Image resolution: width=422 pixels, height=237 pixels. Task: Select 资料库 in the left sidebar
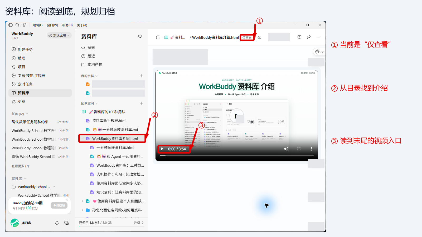tap(40, 93)
